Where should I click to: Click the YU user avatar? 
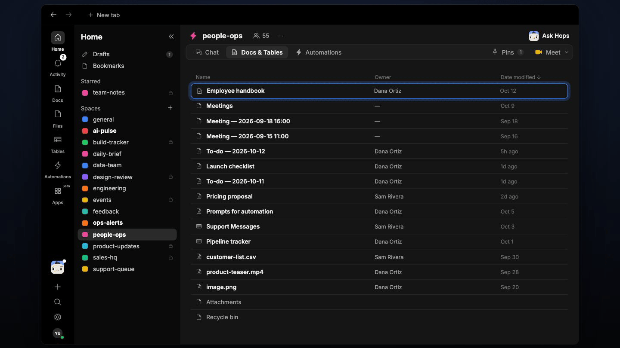pos(58,333)
